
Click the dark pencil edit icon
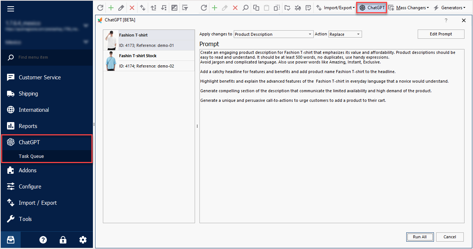[x=121, y=8]
